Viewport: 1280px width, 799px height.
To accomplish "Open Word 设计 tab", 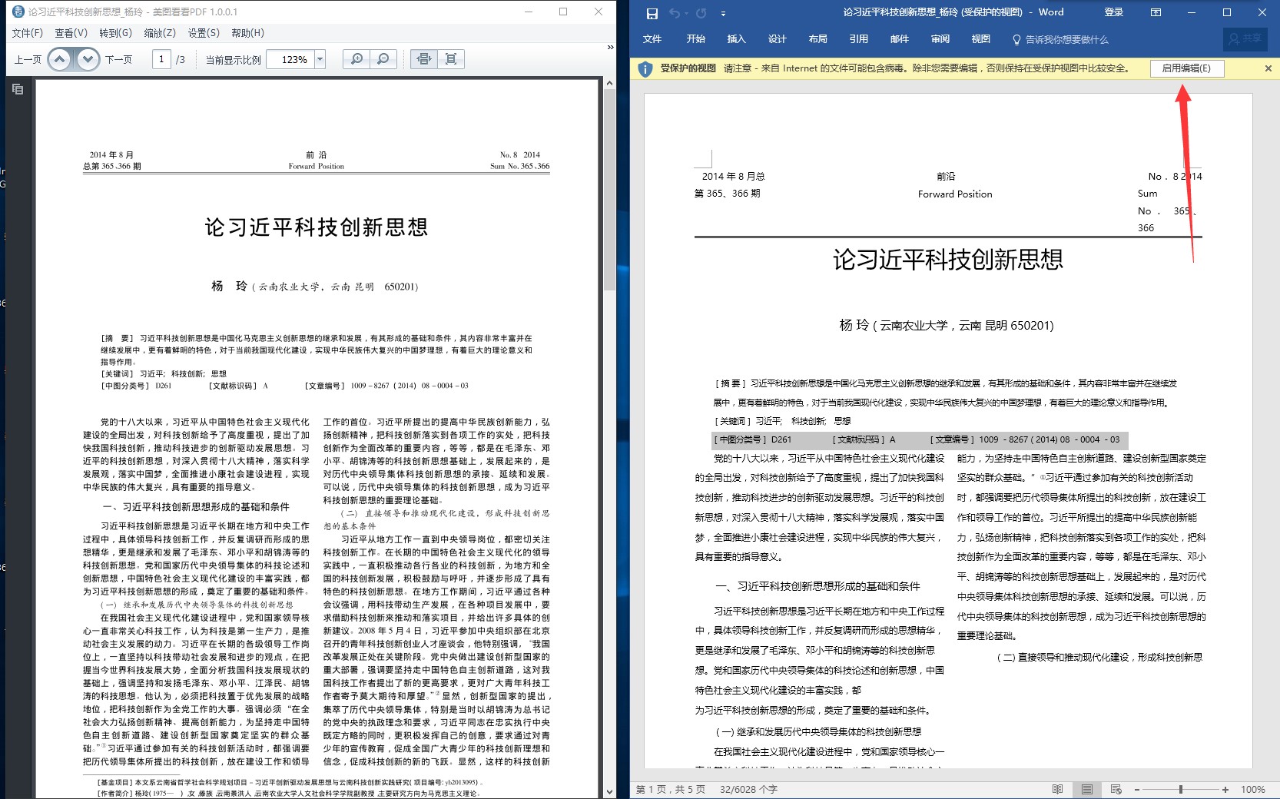I will 778,39.
